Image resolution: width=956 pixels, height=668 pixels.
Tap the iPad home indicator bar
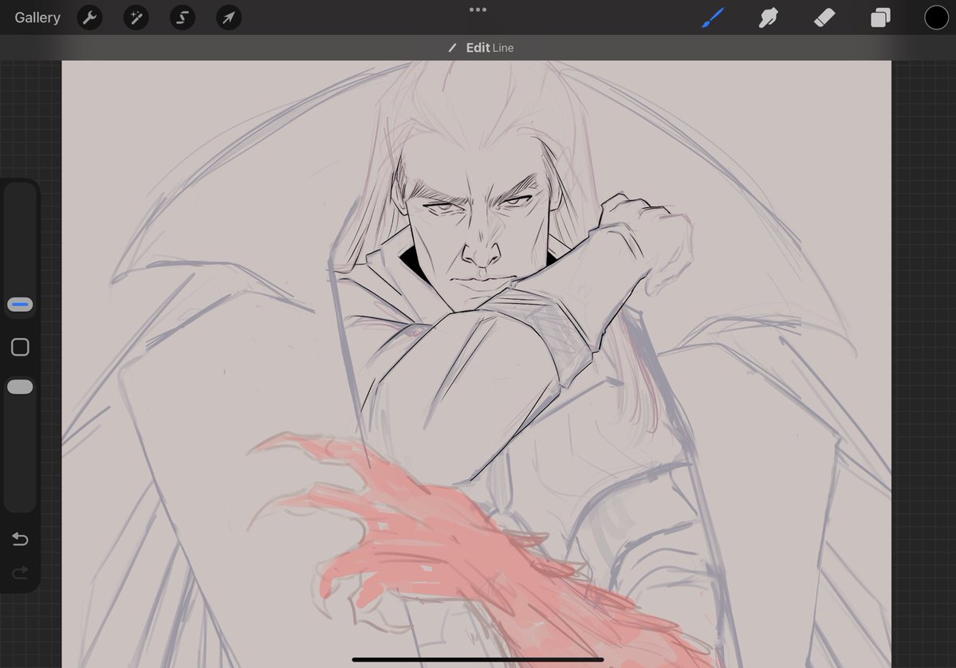coord(478,660)
